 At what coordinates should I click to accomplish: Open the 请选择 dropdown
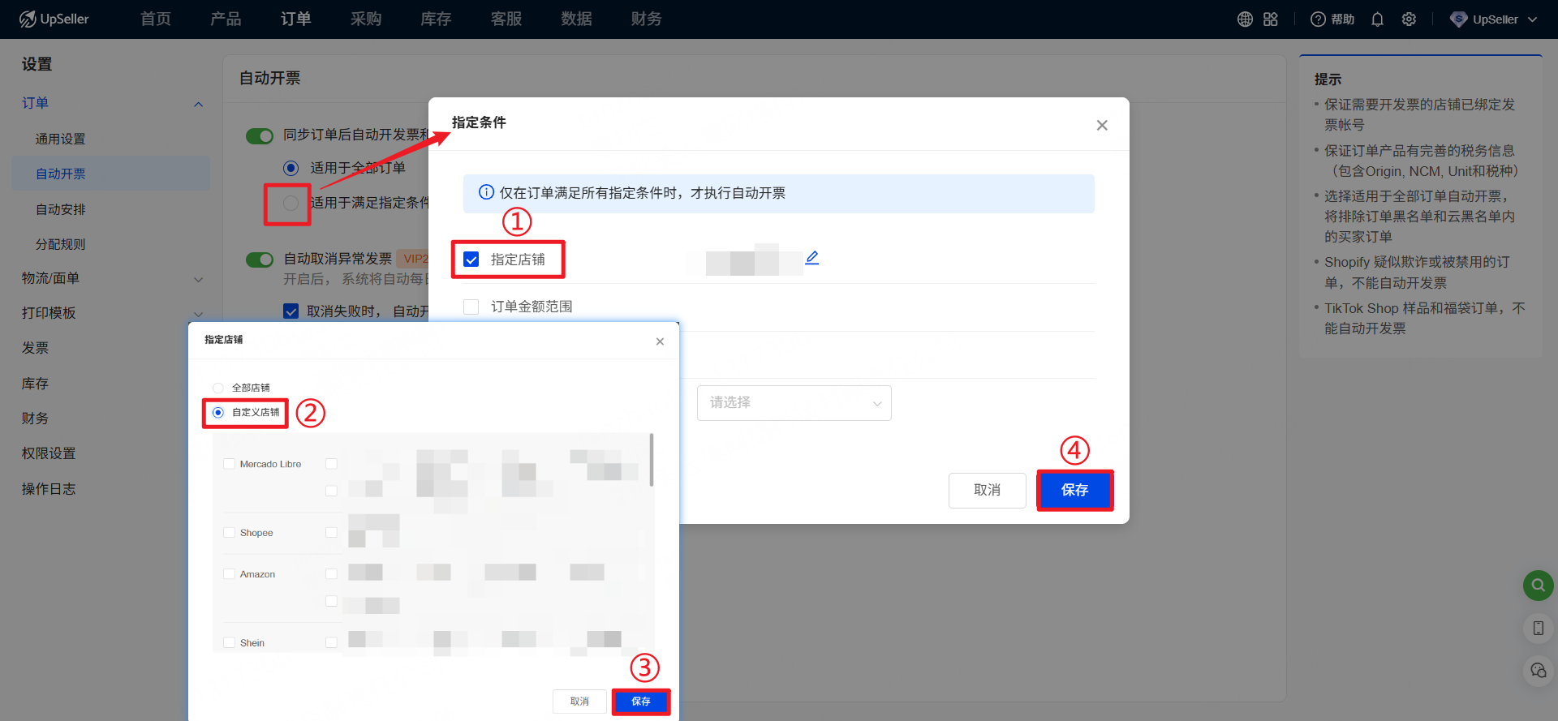coord(794,403)
